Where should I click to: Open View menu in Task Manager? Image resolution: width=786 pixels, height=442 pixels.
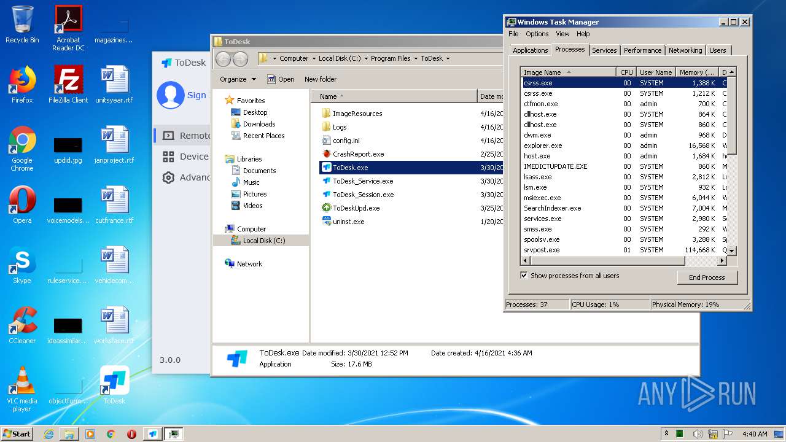tap(562, 34)
